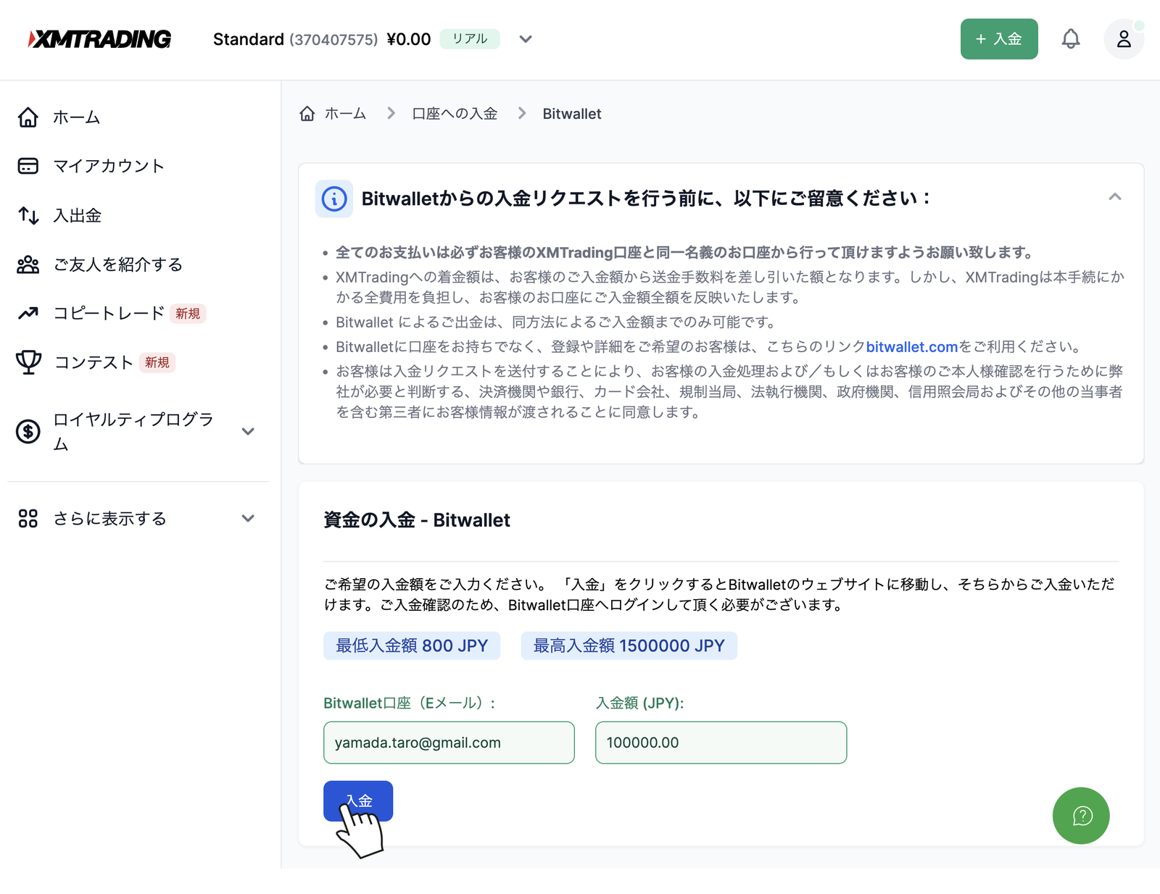
Task: Click the 入出金 arrows icon
Action: coord(28,215)
